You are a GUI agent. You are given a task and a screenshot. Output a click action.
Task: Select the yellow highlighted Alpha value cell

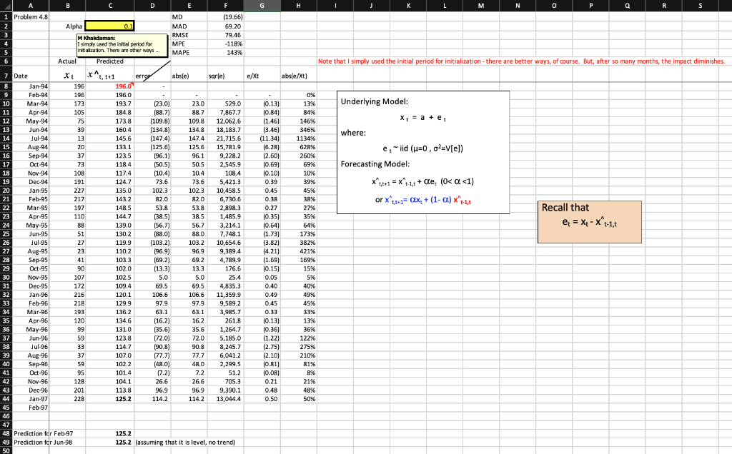(110, 24)
